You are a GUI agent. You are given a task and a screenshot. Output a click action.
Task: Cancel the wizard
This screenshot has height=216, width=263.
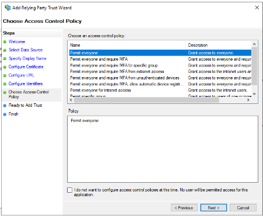[243, 208]
